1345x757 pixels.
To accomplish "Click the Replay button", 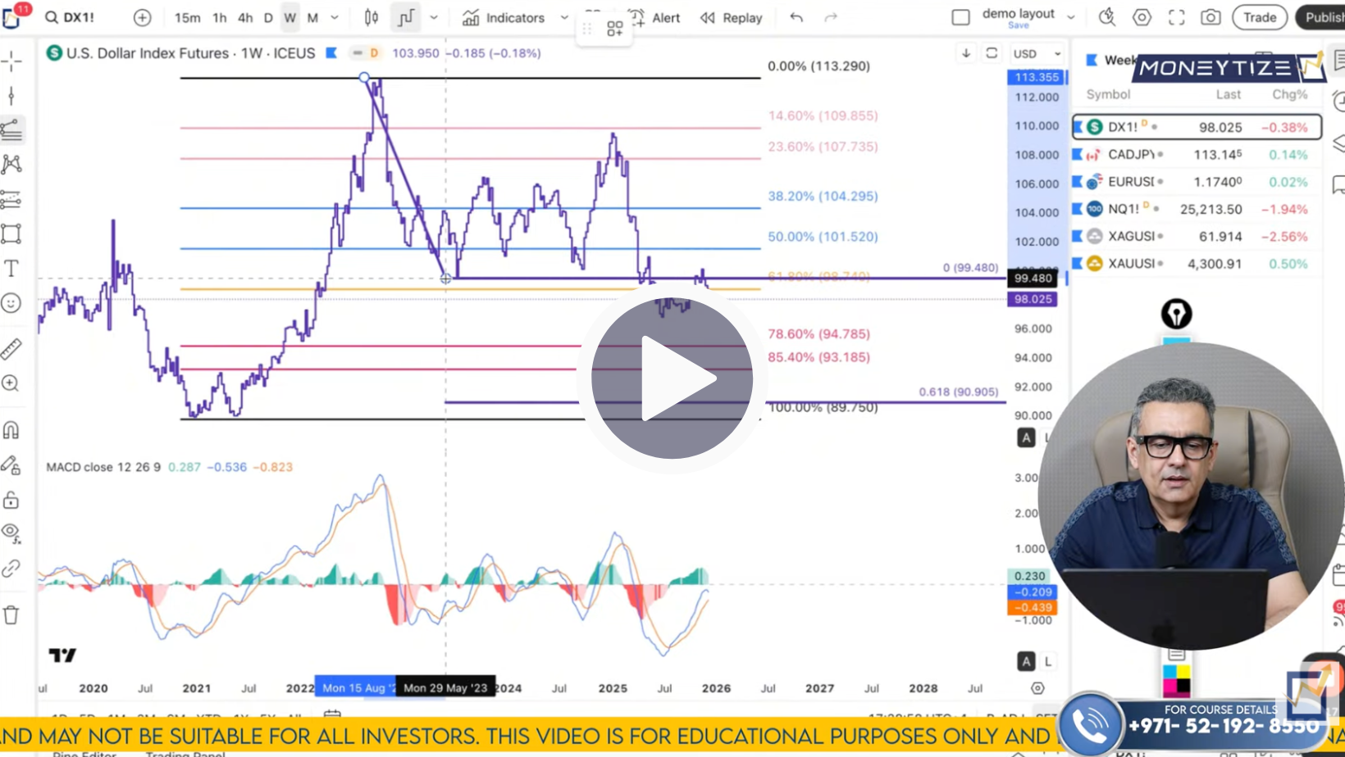I will coord(732,17).
